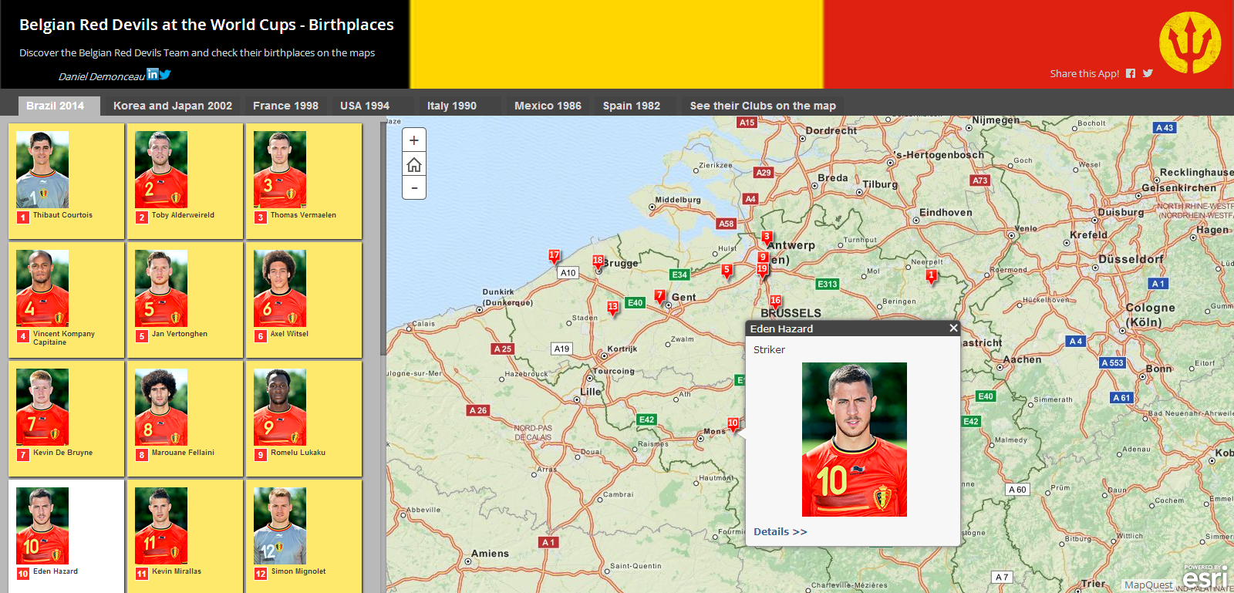The height and width of the screenshot is (593, 1234).
Task: Reset map to home extent
Action: click(414, 164)
